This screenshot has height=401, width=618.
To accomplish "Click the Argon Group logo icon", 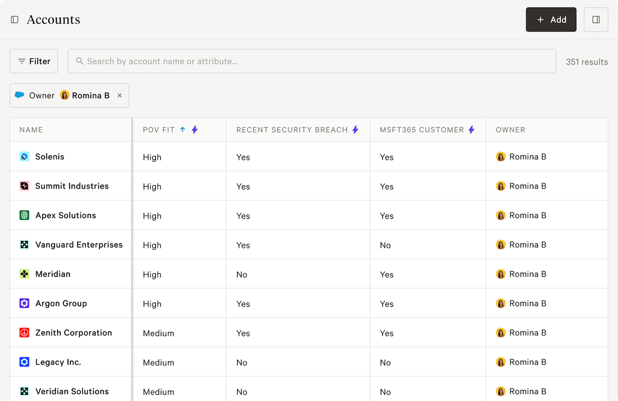I will pyautogui.click(x=24, y=304).
